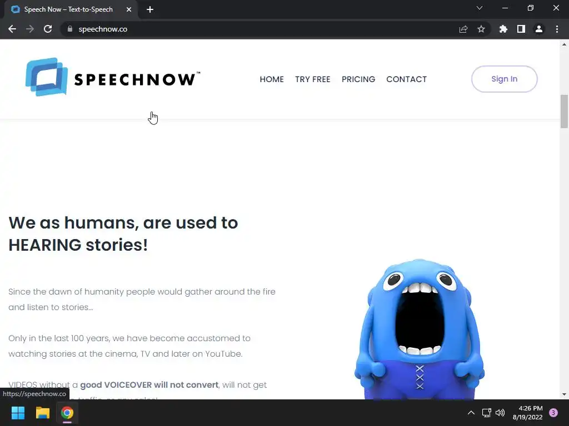Open a new browser tab
Screen dimensions: 569x426
pos(150,9)
